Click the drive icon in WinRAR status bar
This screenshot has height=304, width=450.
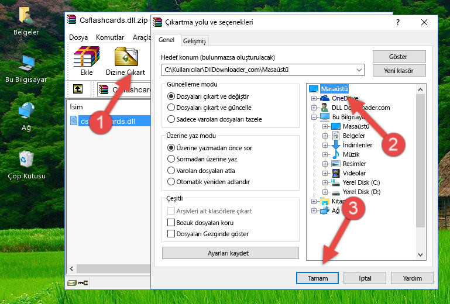pos(72,283)
